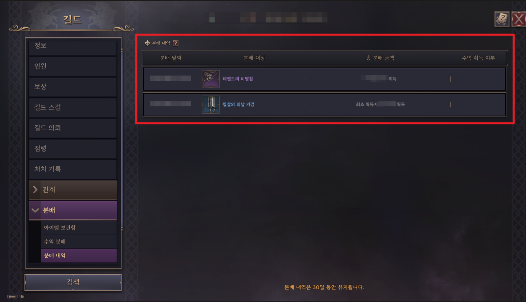
Task: Click the question mark beside 분배 내역
Action: 176,43
